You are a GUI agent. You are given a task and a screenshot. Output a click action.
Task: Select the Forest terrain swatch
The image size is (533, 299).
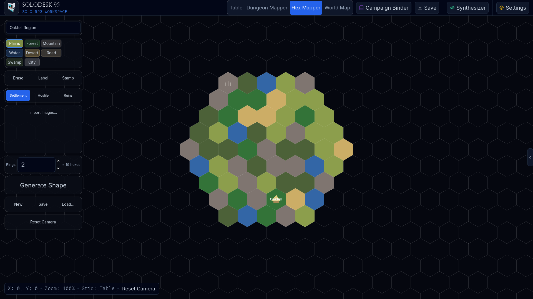[x=32, y=43]
